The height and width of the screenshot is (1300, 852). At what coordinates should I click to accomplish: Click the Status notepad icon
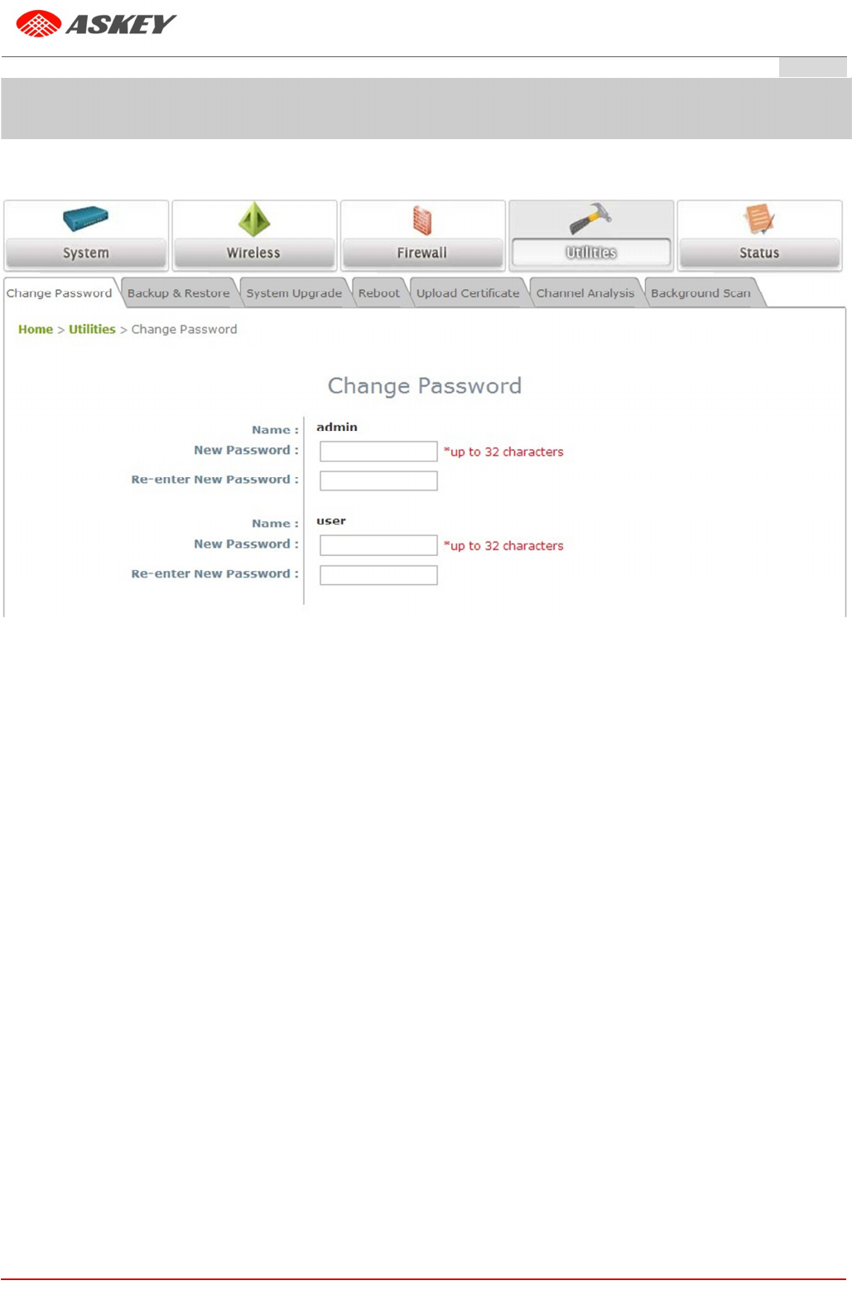point(759,220)
